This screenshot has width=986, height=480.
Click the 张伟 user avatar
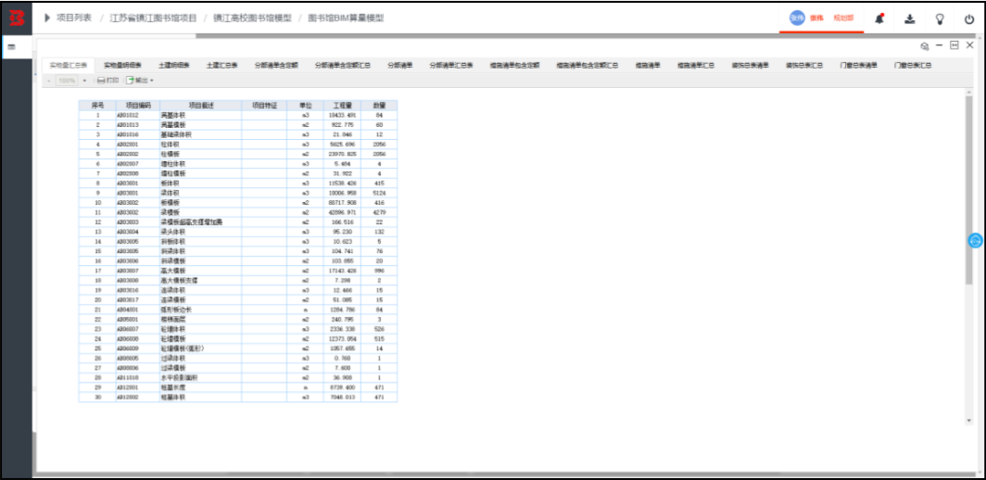pos(797,19)
